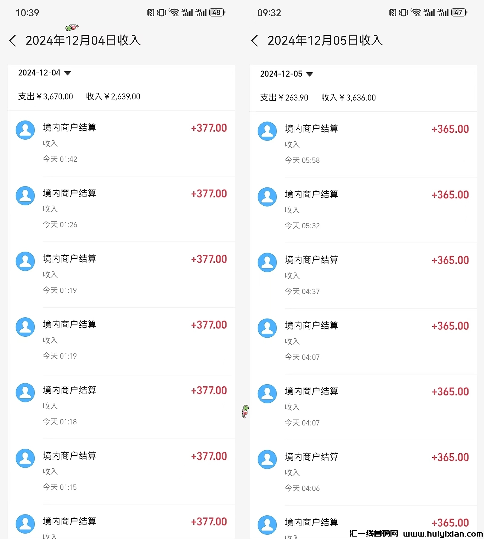Select 支出 ¥263.90 summary
484x539 pixels.
[284, 98]
